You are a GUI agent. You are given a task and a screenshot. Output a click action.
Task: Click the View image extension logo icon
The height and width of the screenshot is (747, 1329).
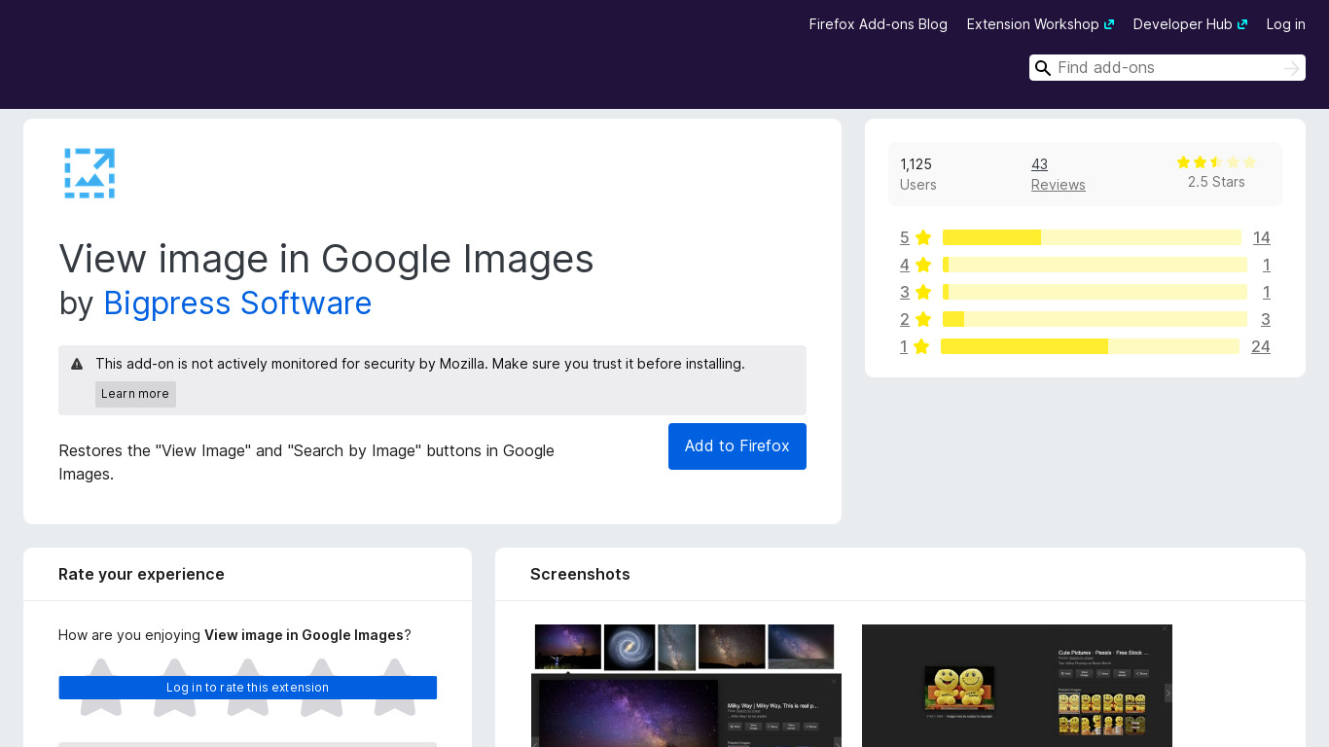[x=90, y=173]
